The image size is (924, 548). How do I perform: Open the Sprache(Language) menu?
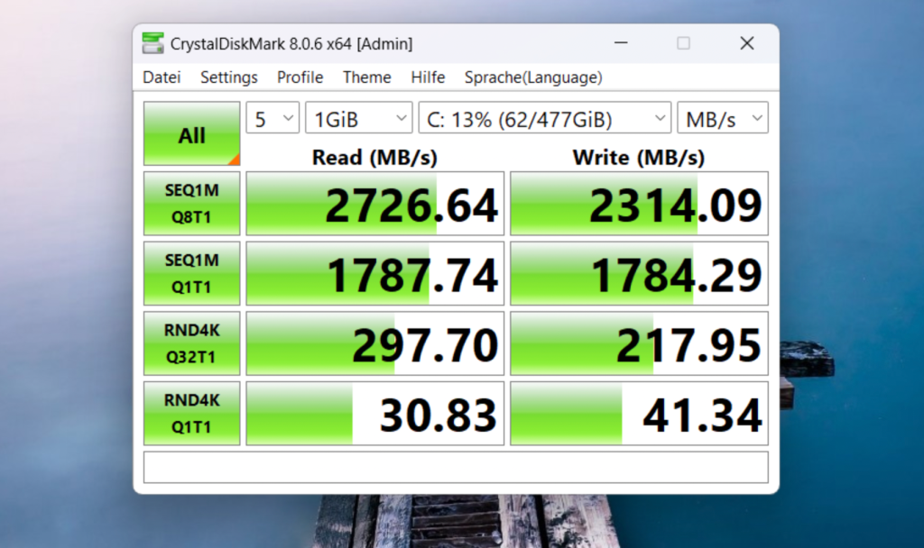click(533, 78)
